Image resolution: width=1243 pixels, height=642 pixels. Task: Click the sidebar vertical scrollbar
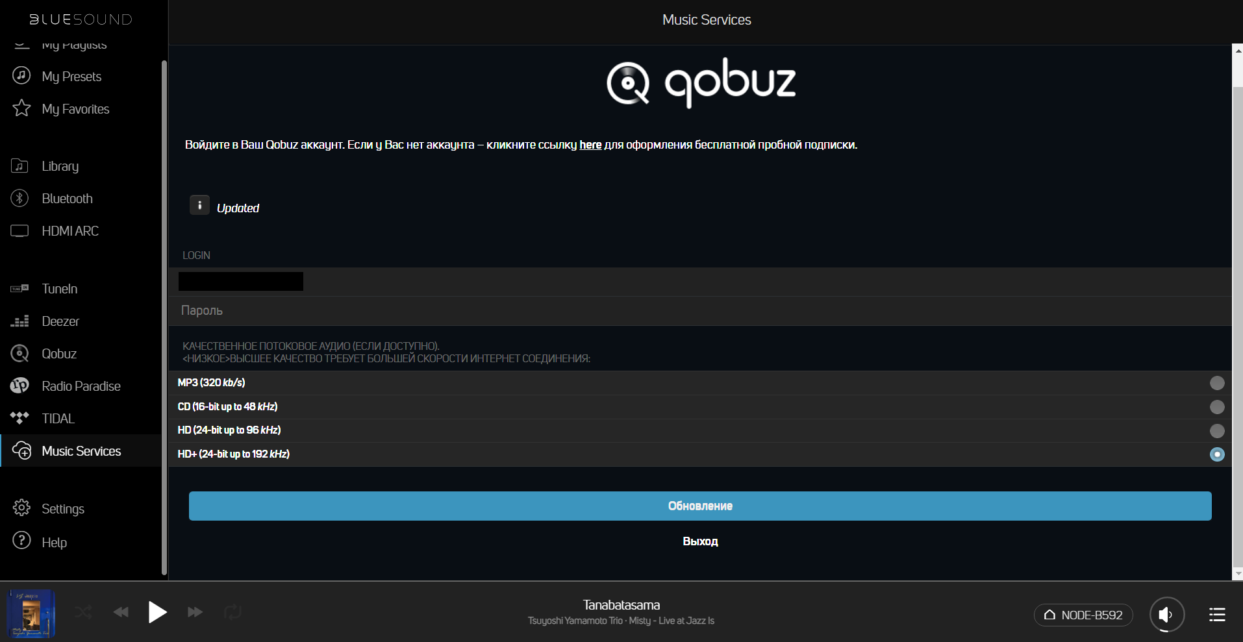(164, 317)
